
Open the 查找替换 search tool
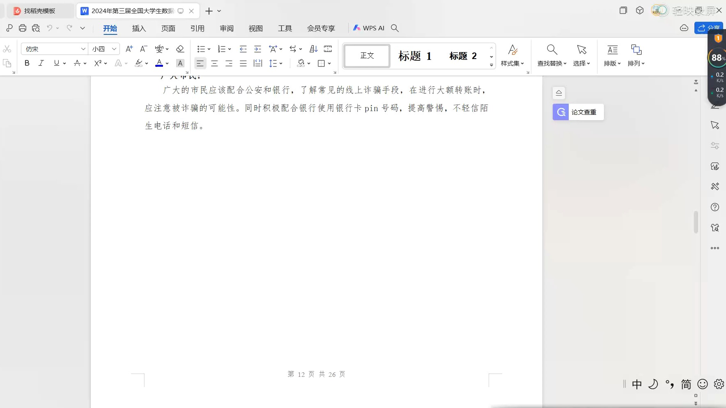pos(551,55)
